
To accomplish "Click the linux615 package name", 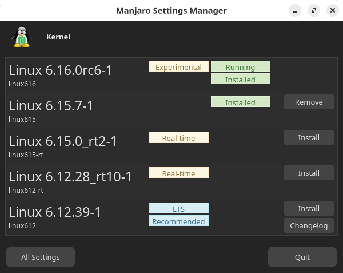I will point(22,119).
